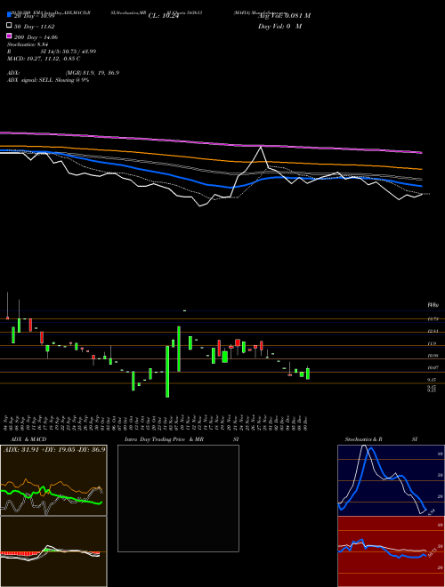
Task: Click the 10.07 price axis label
Action: point(433,368)
